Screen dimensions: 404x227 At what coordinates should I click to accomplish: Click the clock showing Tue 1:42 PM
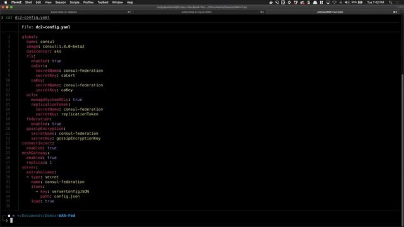pyautogui.click(x=376, y=3)
